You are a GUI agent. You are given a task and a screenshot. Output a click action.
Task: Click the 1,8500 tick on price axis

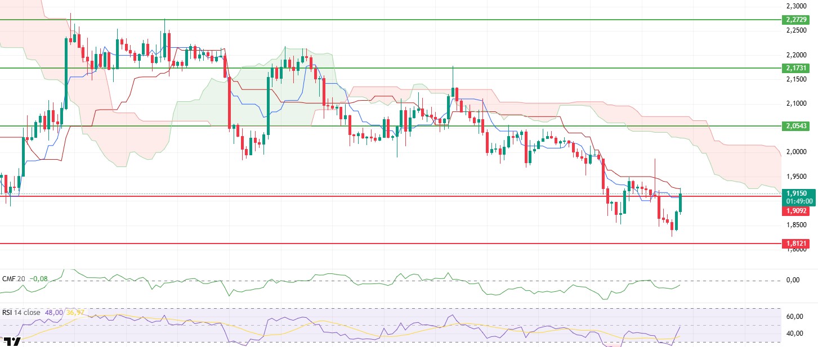[794, 225]
